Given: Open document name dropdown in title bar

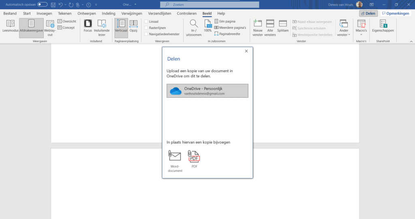Looking at the screenshot, I should click(135, 4).
